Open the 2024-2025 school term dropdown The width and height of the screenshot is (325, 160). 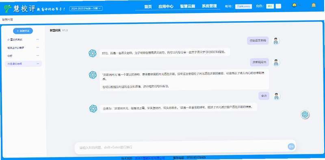click(86, 9)
